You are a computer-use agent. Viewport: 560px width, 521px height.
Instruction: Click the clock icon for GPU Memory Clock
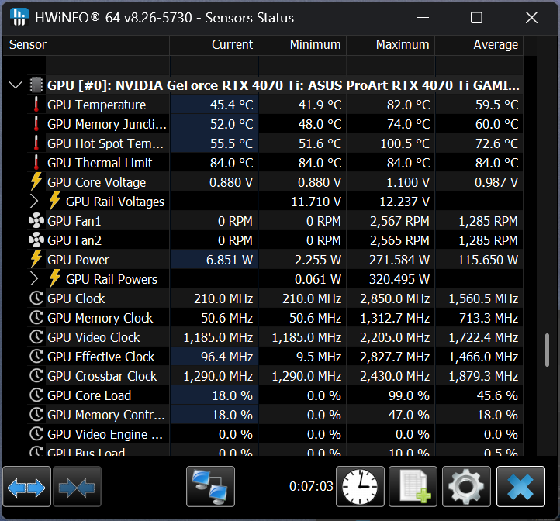click(x=36, y=317)
